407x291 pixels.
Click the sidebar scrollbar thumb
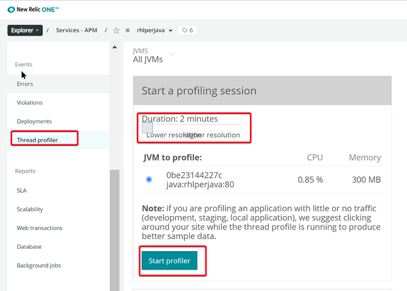(115, 230)
